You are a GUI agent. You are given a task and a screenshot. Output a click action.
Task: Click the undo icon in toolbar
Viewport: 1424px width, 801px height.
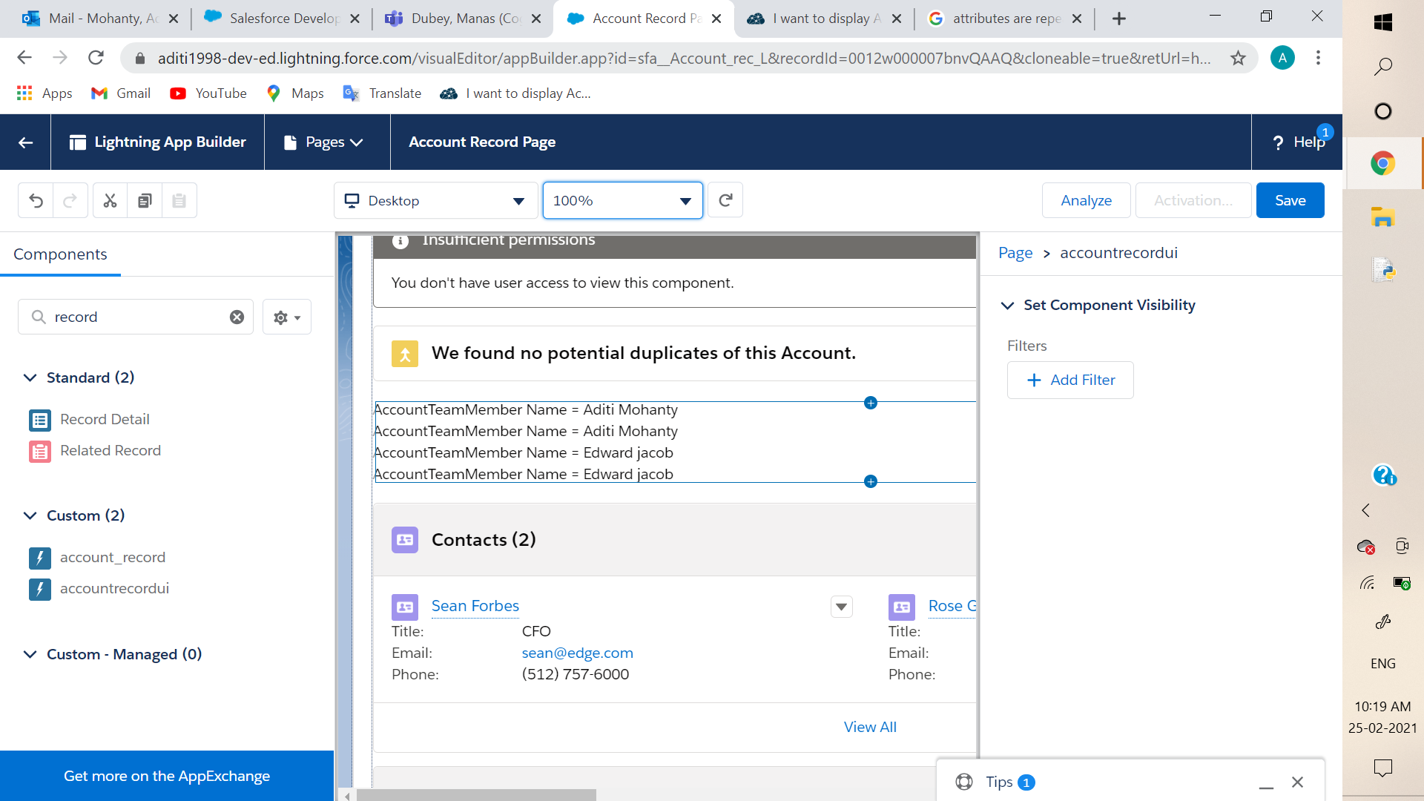36,200
